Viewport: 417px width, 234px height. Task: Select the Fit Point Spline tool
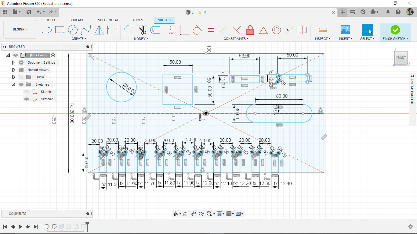86,30
